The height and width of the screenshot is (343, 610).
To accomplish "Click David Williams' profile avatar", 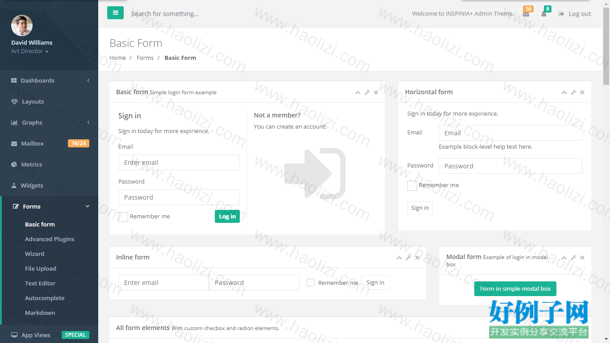I will coord(22,25).
